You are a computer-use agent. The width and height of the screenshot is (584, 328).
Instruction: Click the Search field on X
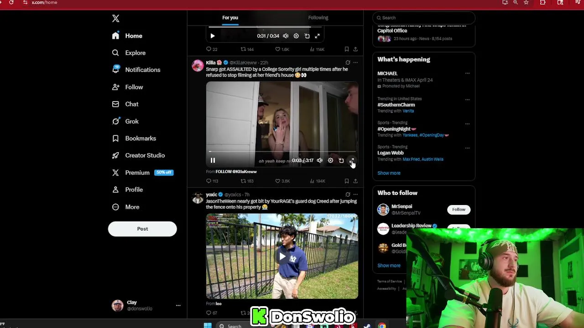coord(424,18)
